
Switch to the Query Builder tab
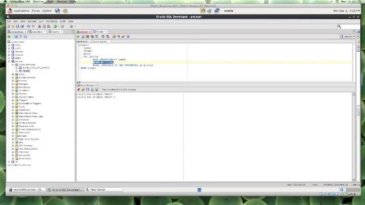[100, 42]
